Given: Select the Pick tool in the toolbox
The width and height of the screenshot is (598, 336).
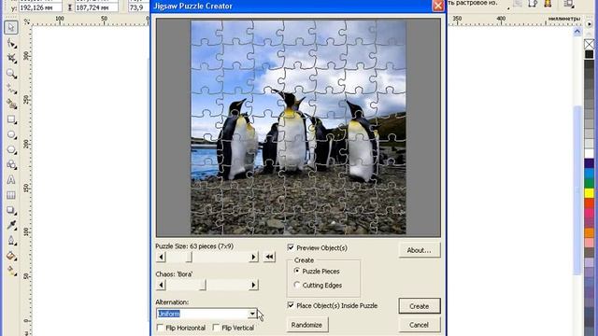Looking at the screenshot, I should coord(11,27).
